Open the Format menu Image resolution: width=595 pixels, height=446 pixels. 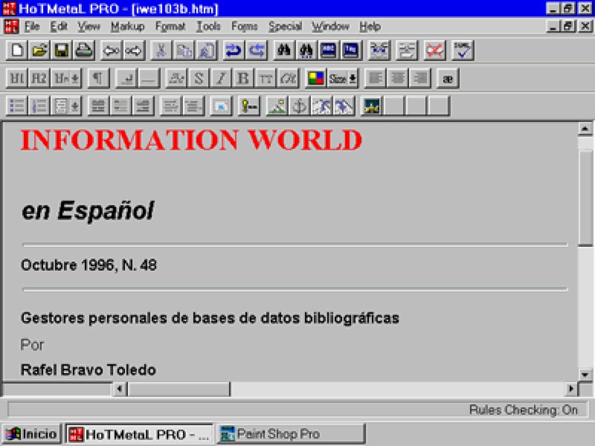170,27
